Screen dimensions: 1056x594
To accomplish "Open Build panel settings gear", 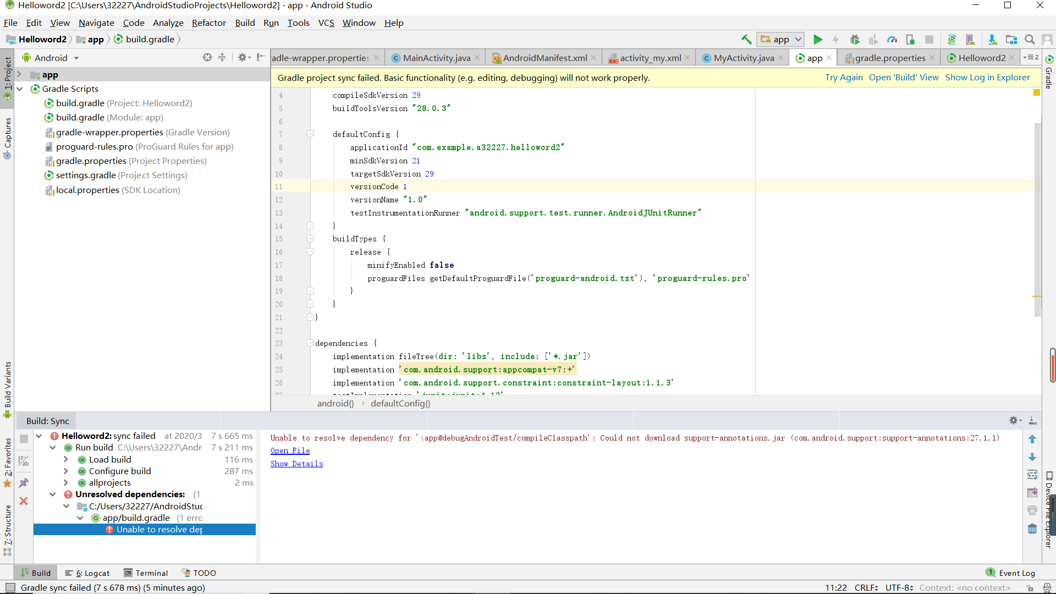I will [x=1015, y=421].
